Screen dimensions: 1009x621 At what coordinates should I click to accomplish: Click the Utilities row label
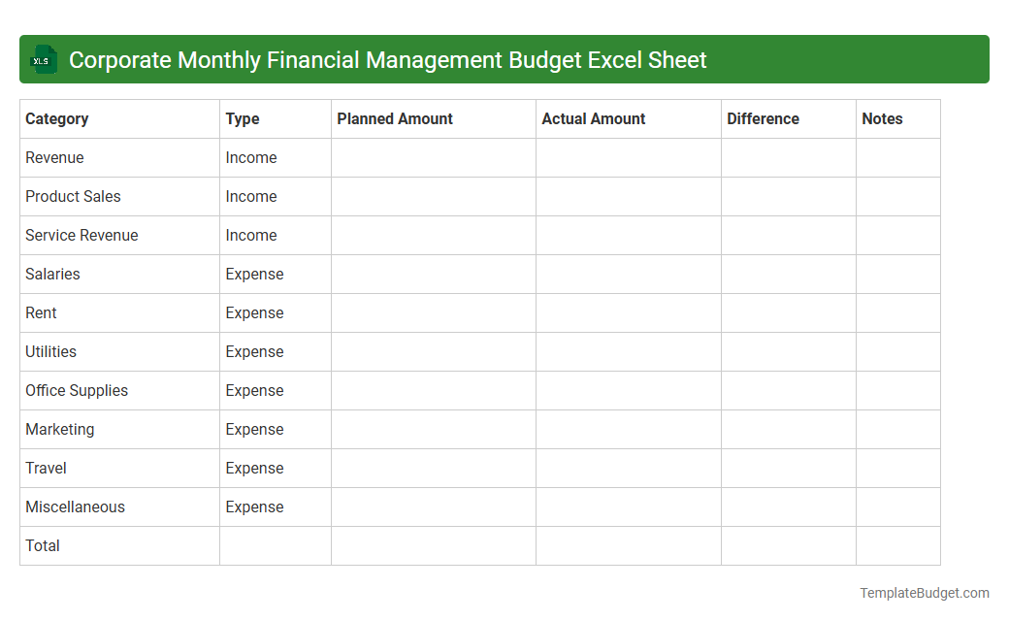point(50,351)
